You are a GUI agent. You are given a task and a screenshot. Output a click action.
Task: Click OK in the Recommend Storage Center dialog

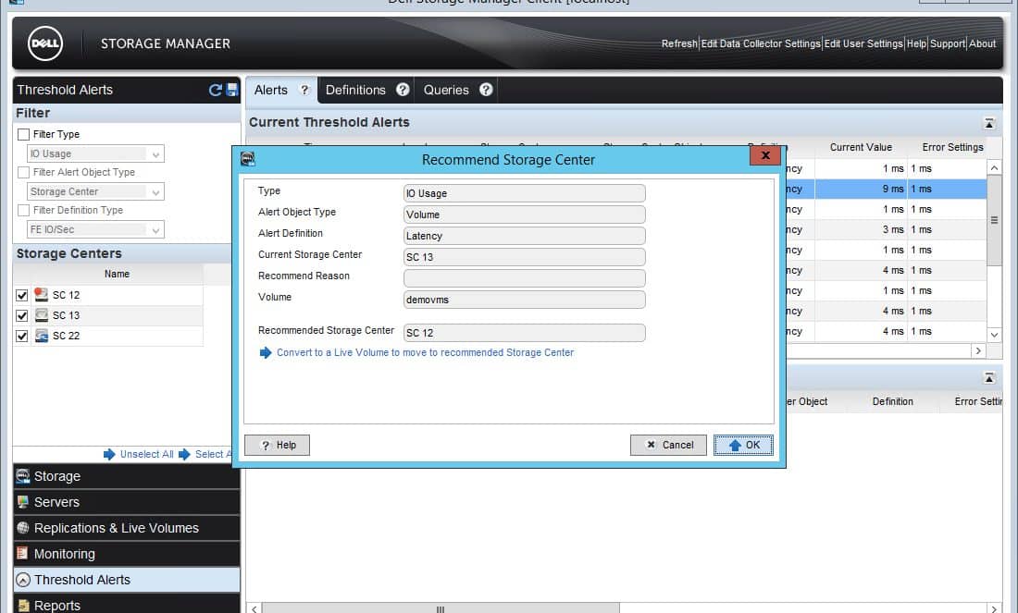pyautogui.click(x=743, y=445)
